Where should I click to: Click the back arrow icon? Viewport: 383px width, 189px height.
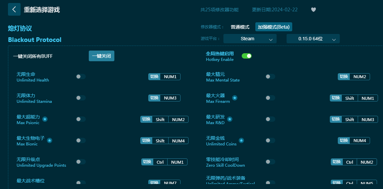pos(14,9)
